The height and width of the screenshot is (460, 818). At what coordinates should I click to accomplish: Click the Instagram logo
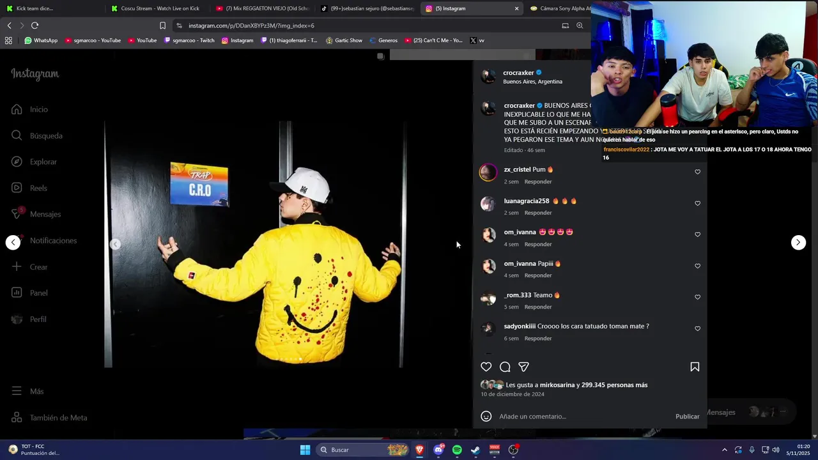pos(35,74)
